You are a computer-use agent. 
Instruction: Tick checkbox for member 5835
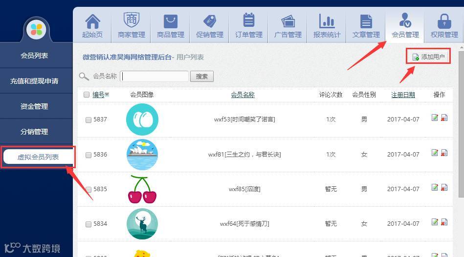click(88, 189)
